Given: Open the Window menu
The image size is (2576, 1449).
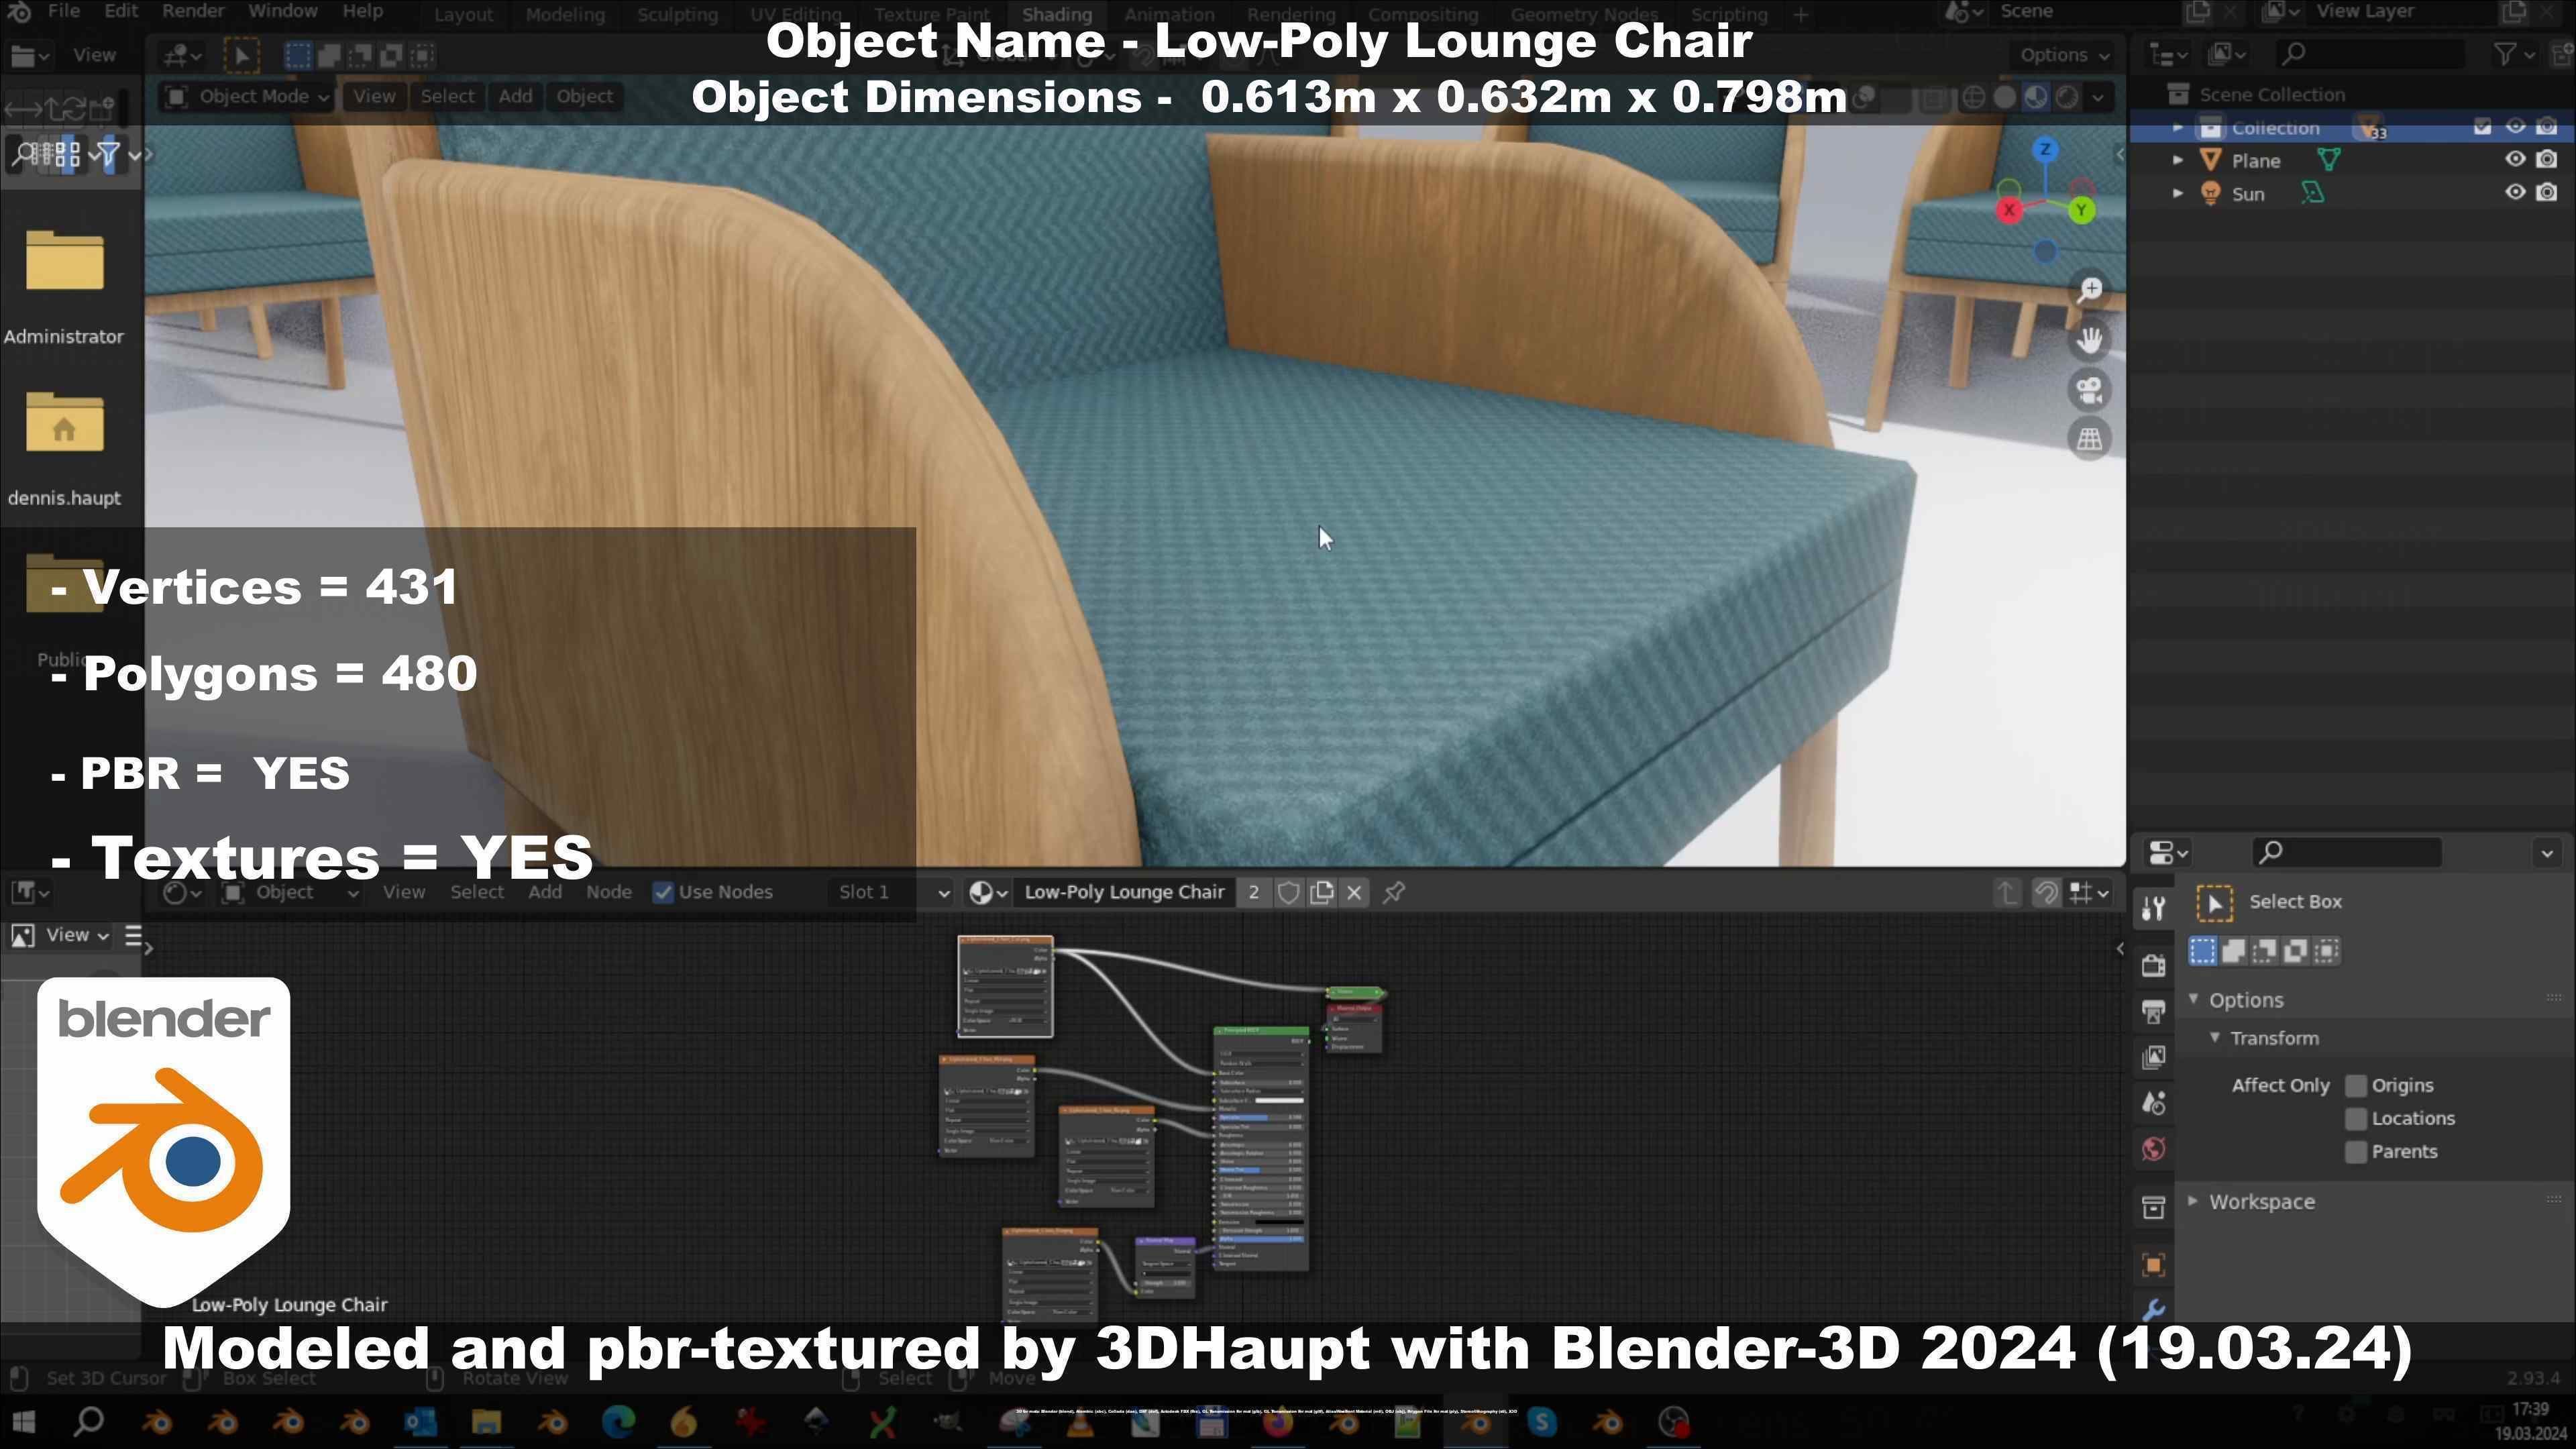Looking at the screenshot, I should point(283,12).
